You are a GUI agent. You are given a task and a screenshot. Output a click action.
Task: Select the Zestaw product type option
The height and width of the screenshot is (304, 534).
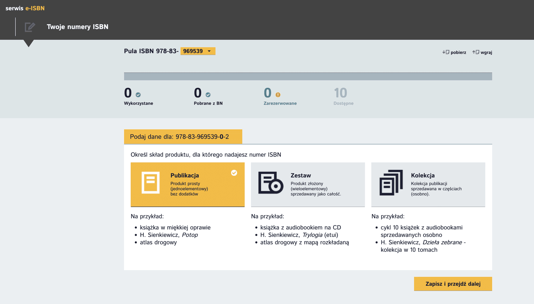[308, 184]
